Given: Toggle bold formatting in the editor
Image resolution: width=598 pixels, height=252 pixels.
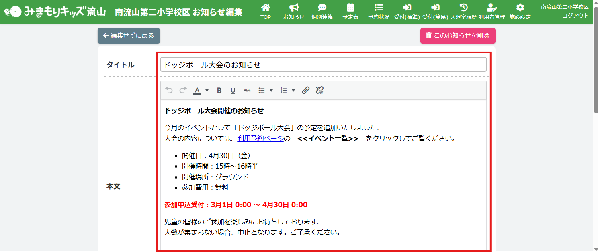Looking at the screenshot, I should tap(219, 91).
